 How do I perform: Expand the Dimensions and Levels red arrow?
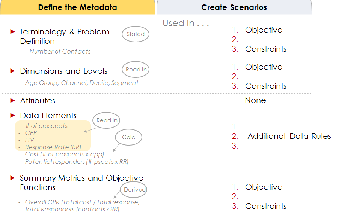[x=12, y=71]
